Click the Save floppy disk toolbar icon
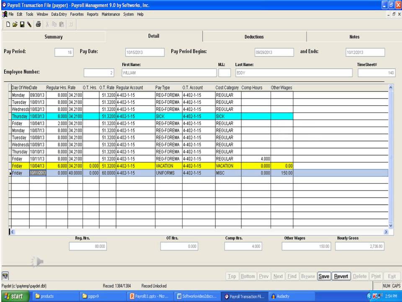Image resolution: width=402 pixels, height=302 pixels. click(x=22, y=24)
